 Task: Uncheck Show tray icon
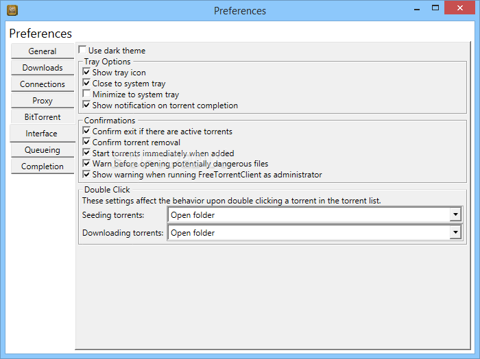[86, 72]
